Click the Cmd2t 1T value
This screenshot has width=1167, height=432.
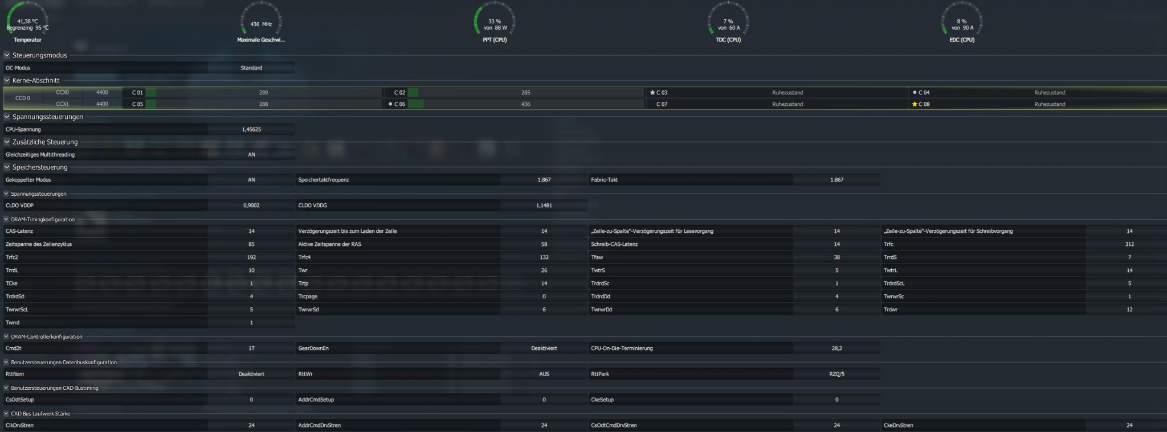pyautogui.click(x=251, y=348)
